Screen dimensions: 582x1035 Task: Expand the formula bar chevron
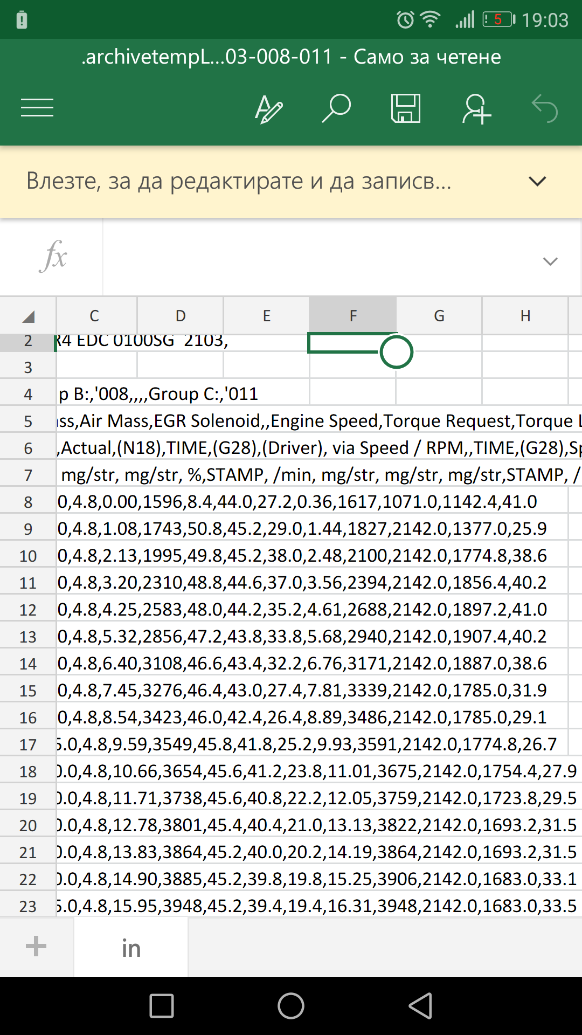click(x=550, y=261)
